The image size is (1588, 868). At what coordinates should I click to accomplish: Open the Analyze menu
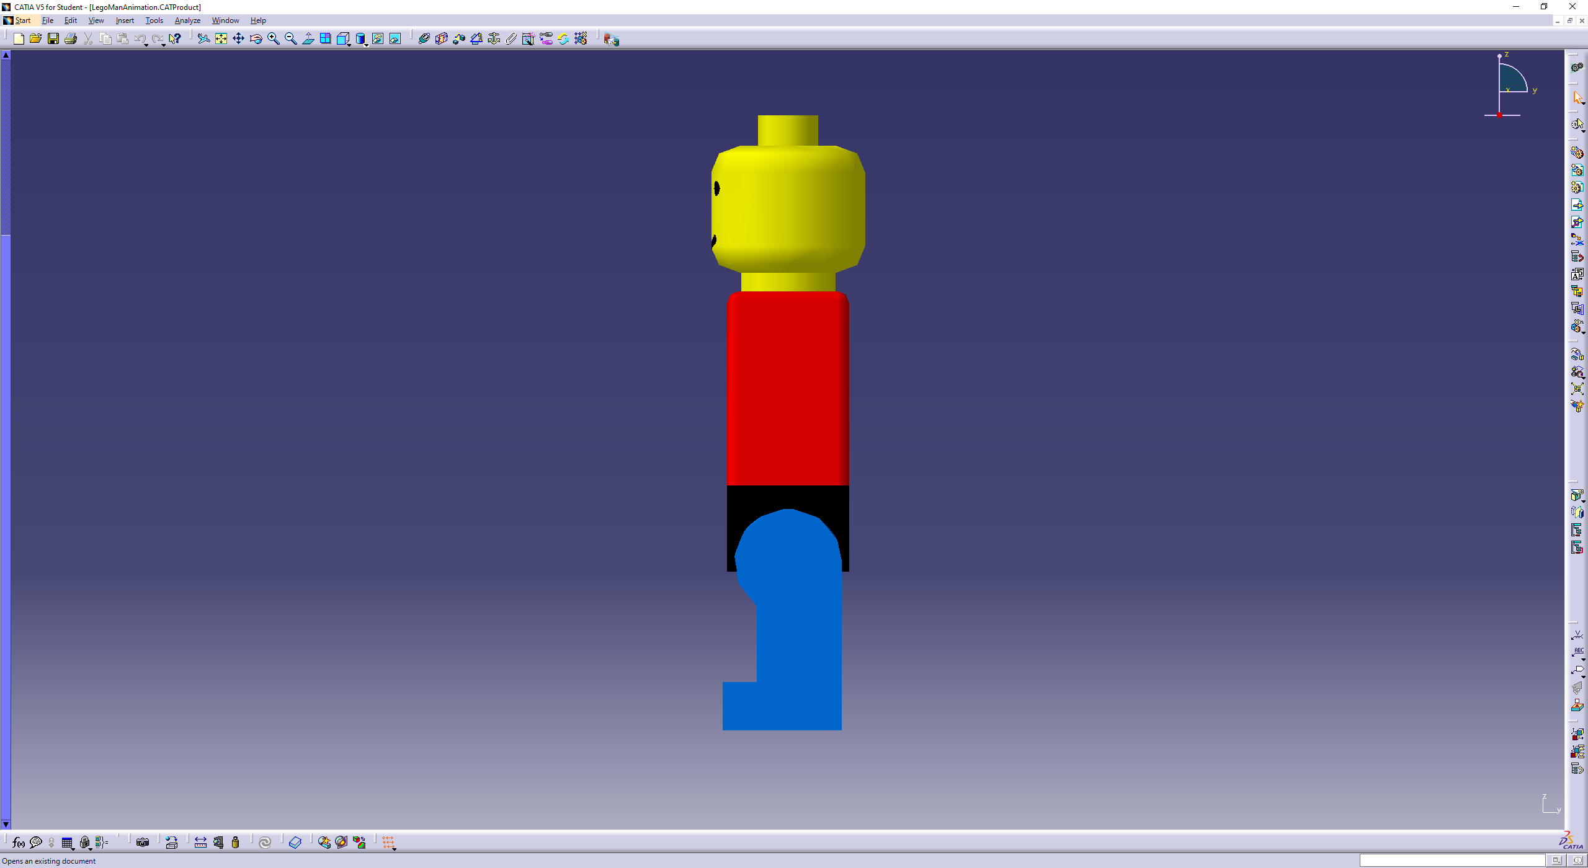[187, 20]
